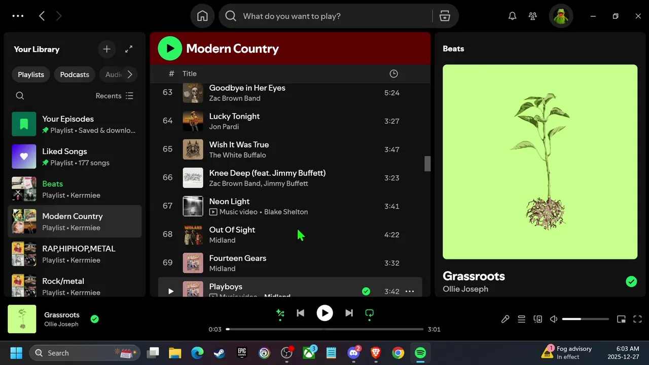Click the search magnifier in top bar
The height and width of the screenshot is (365, 649).
coord(231,16)
